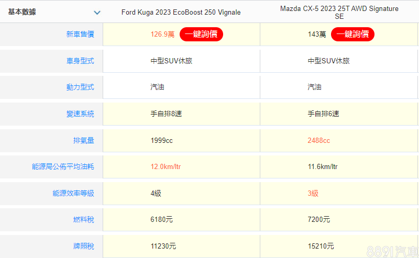Open Ford Kuga 2023 EcoBoost 250 Vignale title
The height and width of the screenshot is (258, 419).
tap(181, 12)
